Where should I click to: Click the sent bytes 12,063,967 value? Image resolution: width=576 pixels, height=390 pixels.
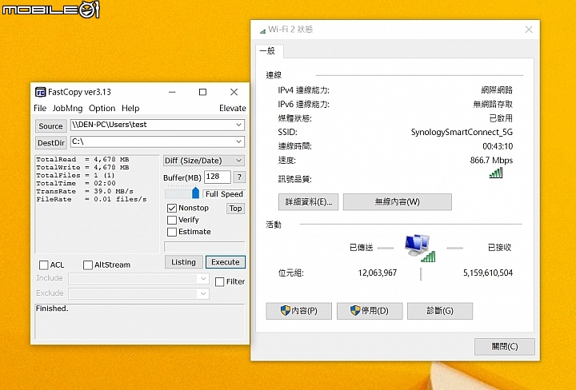(x=378, y=273)
